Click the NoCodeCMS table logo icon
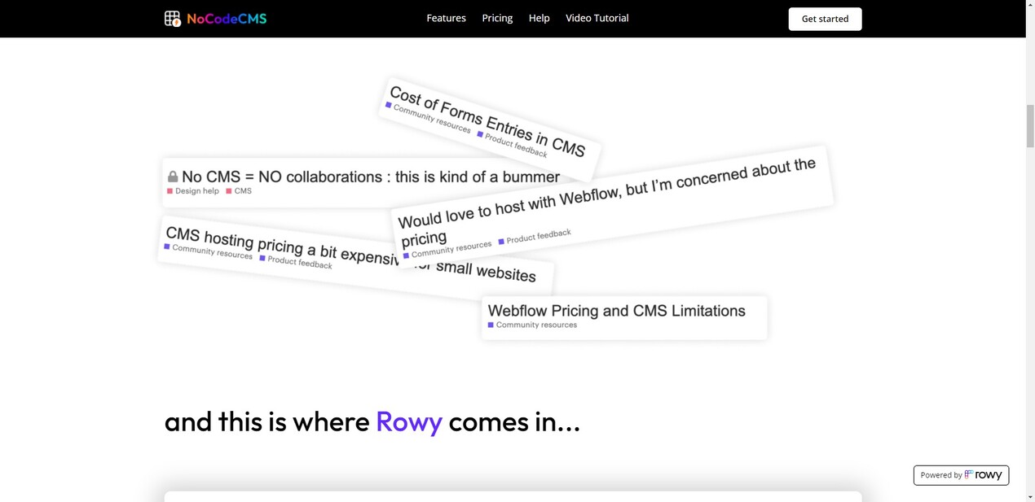This screenshot has width=1035, height=502. pyautogui.click(x=172, y=19)
